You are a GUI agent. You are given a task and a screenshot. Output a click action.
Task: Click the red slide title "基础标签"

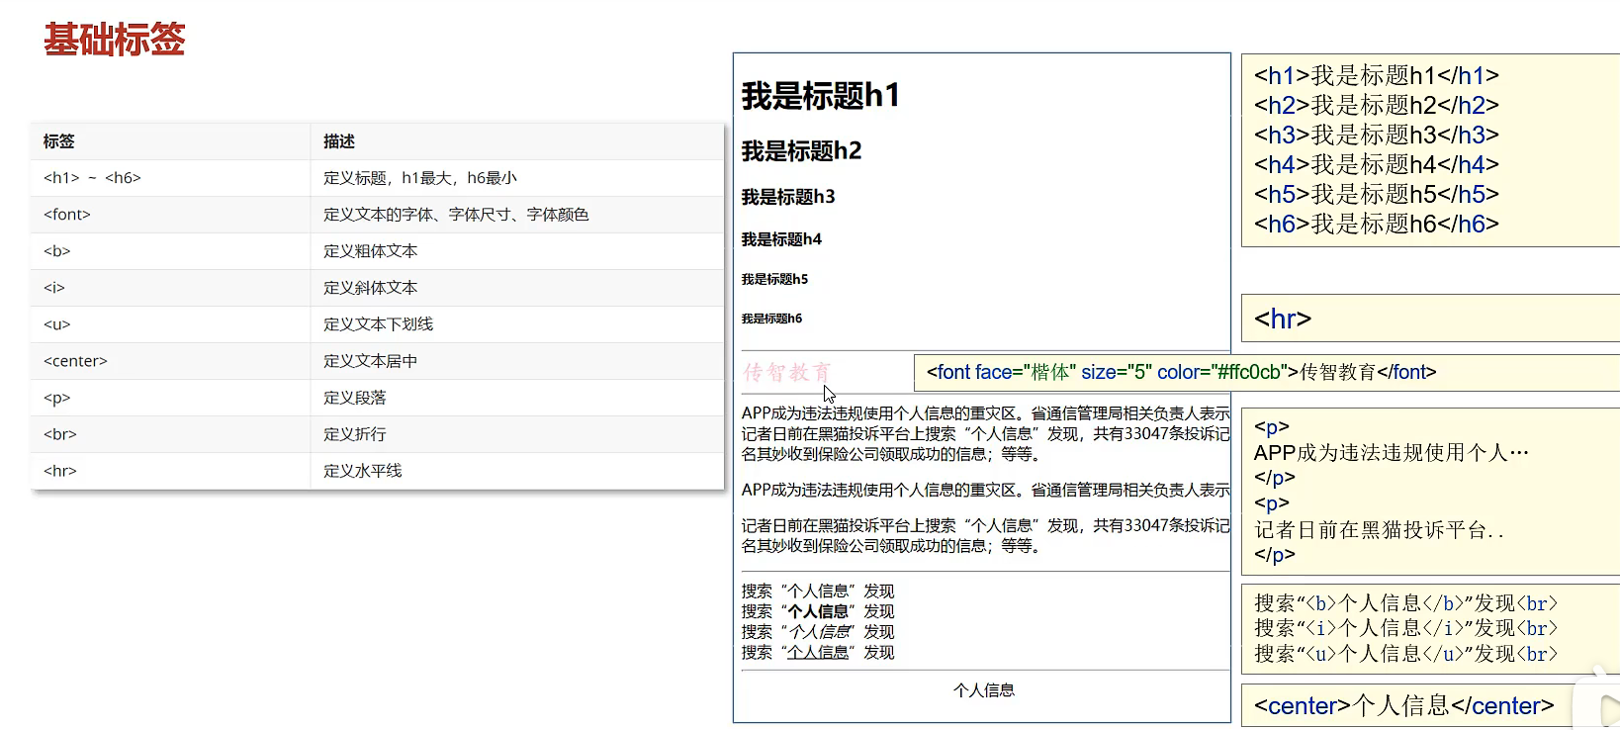[115, 40]
